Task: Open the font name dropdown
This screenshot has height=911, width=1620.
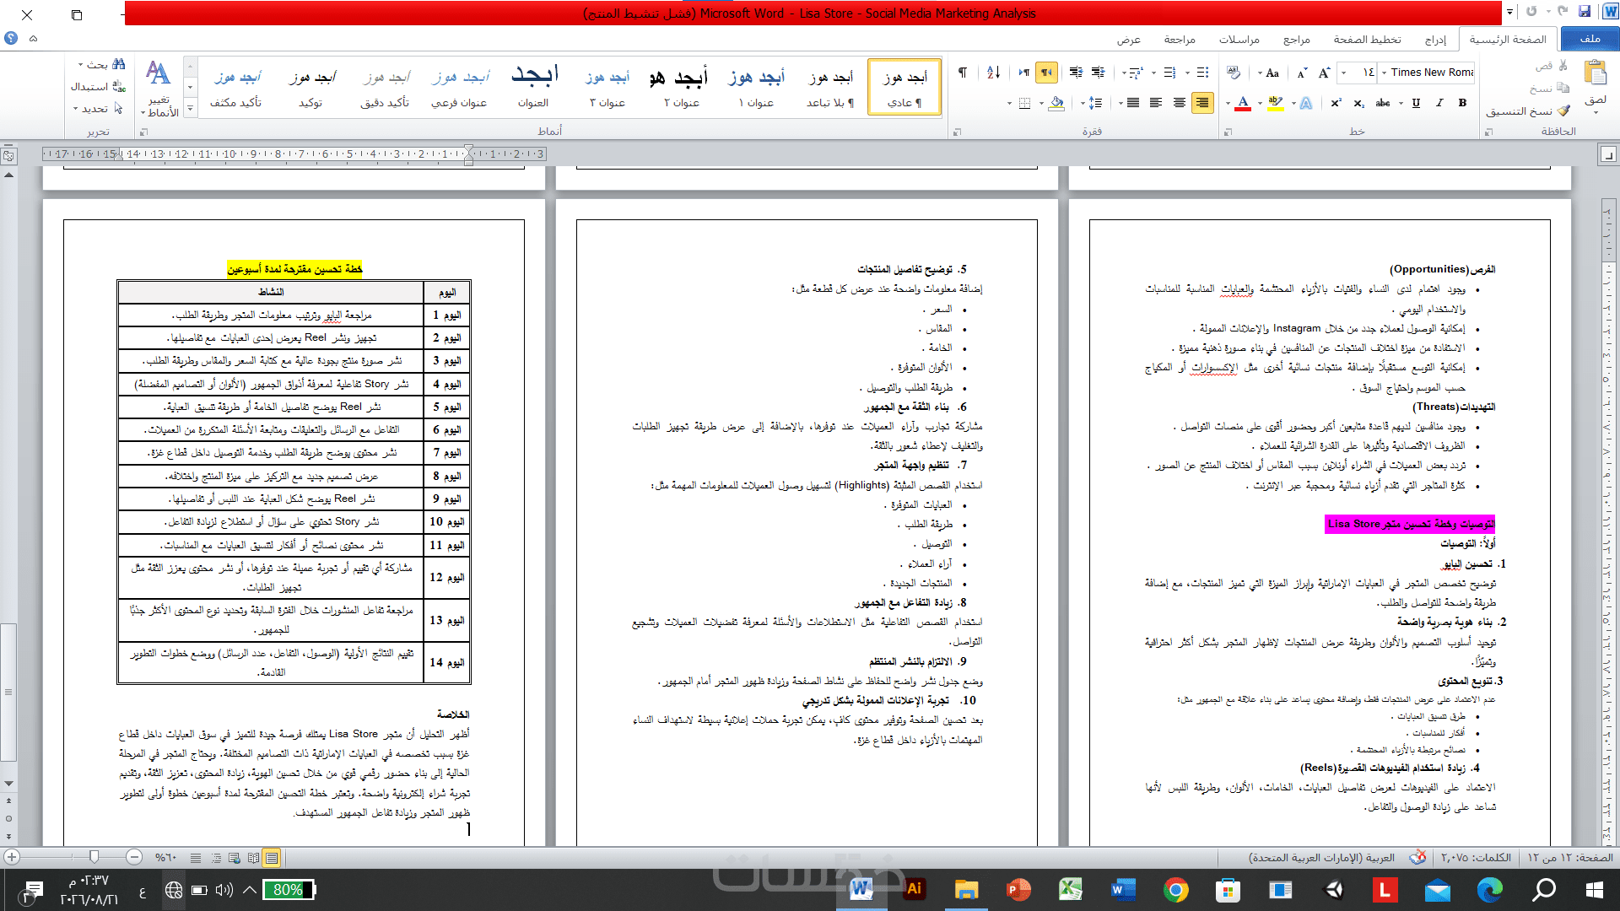Action: tap(1384, 73)
